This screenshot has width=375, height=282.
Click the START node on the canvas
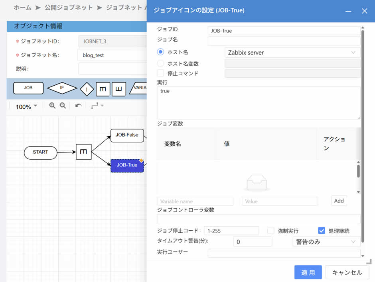[x=40, y=152]
